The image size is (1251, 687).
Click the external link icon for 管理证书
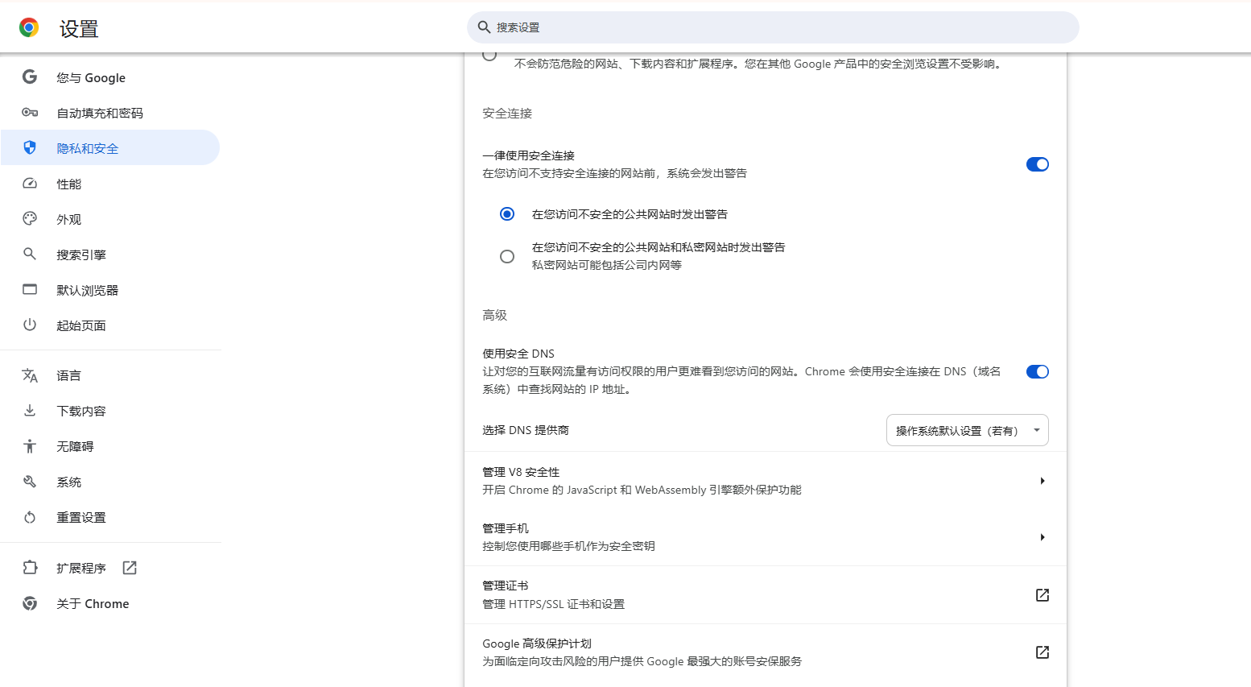point(1042,595)
